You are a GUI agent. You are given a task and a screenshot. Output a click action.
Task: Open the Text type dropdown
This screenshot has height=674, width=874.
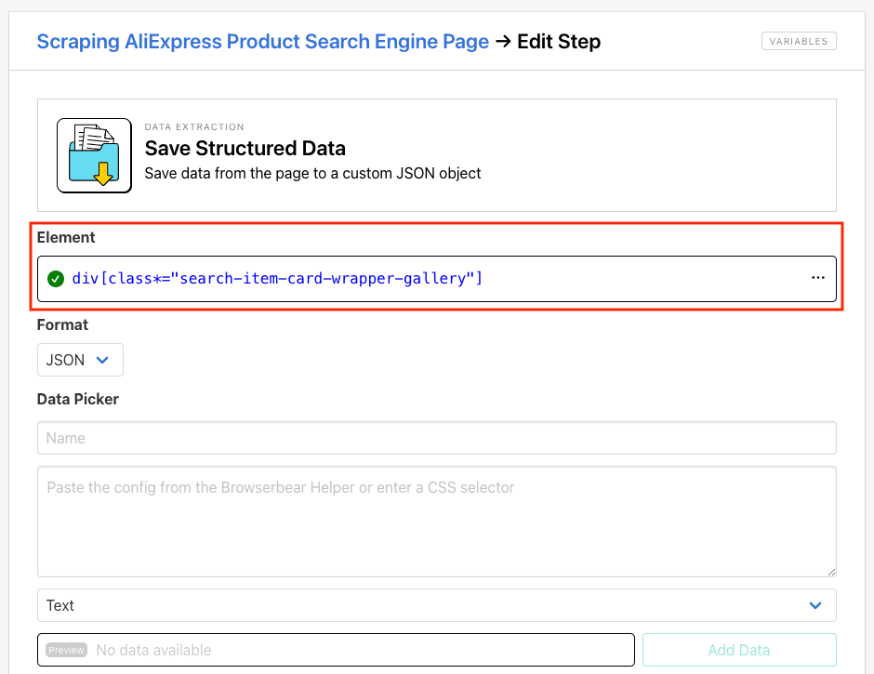pos(436,605)
